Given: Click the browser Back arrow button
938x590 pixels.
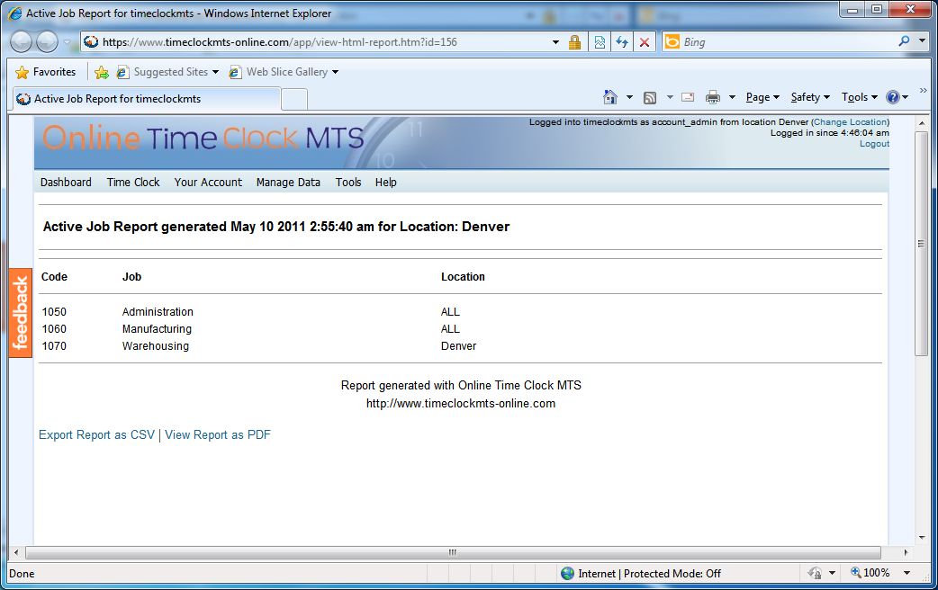Looking at the screenshot, I should point(21,42).
